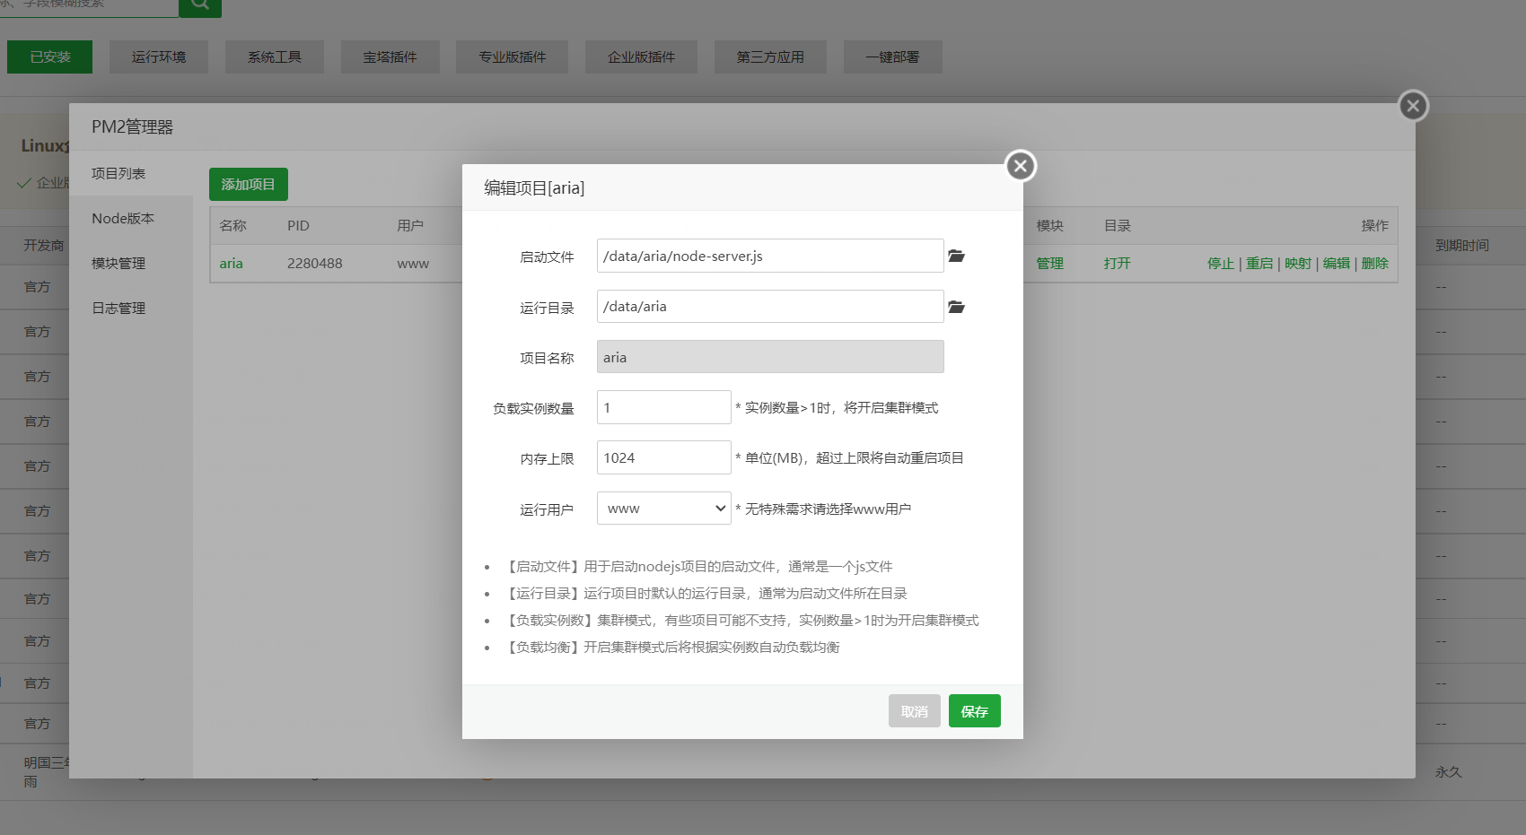Click 编辑 link for aria project
Screen dimensions: 1526x835
click(x=1337, y=264)
